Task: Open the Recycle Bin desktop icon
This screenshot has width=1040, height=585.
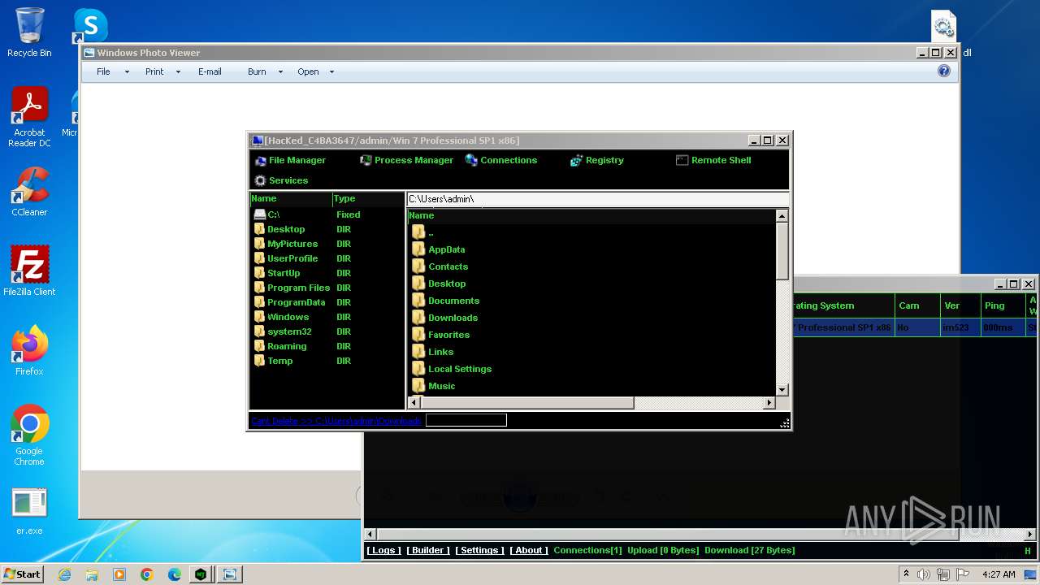Action: coord(29,32)
